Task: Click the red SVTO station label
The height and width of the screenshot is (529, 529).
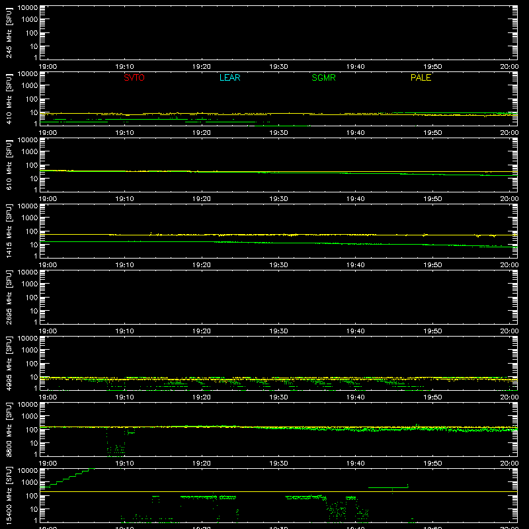Action: [x=134, y=77]
